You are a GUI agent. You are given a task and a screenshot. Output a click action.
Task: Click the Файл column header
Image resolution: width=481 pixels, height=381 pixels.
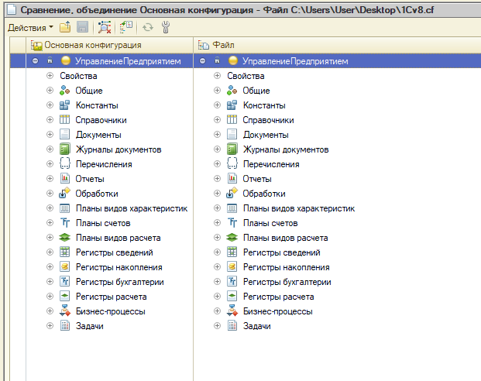click(337, 45)
